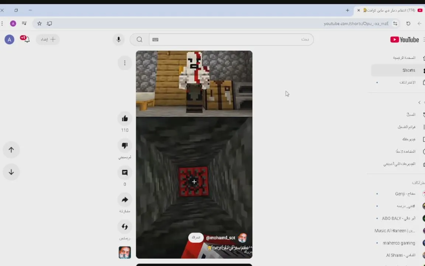
Task: Open the install/share icon next to the star
Action: tap(49, 24)
